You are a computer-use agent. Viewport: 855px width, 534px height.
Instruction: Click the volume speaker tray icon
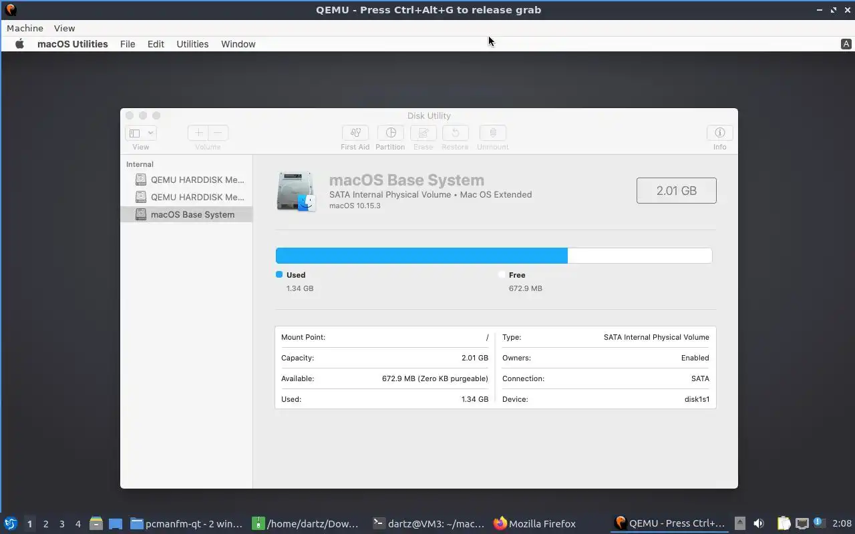758,524
